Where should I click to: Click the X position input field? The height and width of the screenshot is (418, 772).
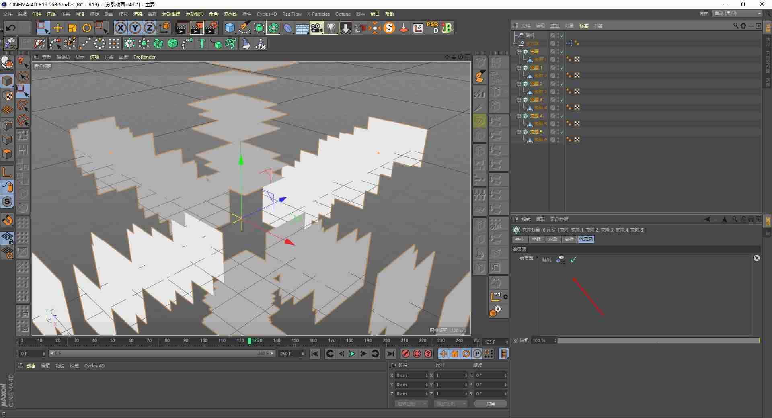pyautogui.click(x=412, y=375)
